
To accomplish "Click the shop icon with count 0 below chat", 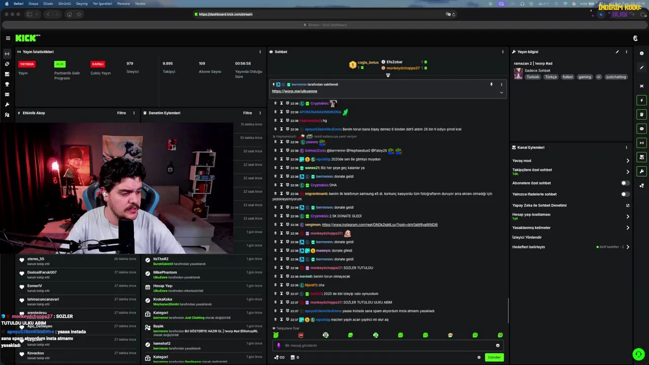I will (294, 357).
